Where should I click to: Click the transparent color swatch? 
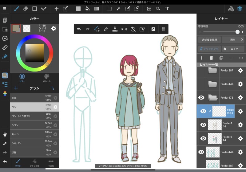click(27, 29)
